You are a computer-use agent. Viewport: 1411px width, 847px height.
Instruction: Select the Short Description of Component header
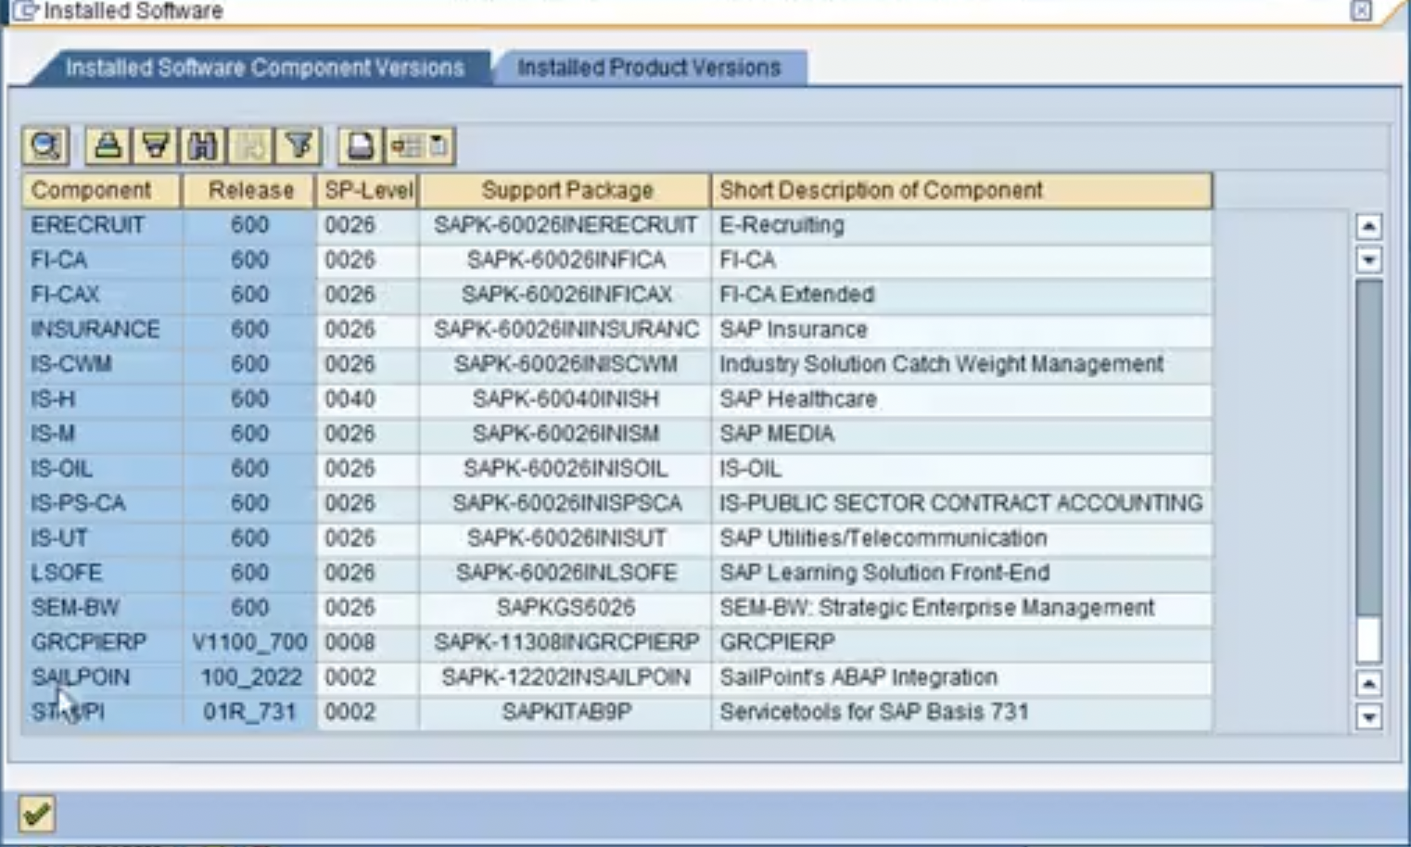click(x=881, y=190)
